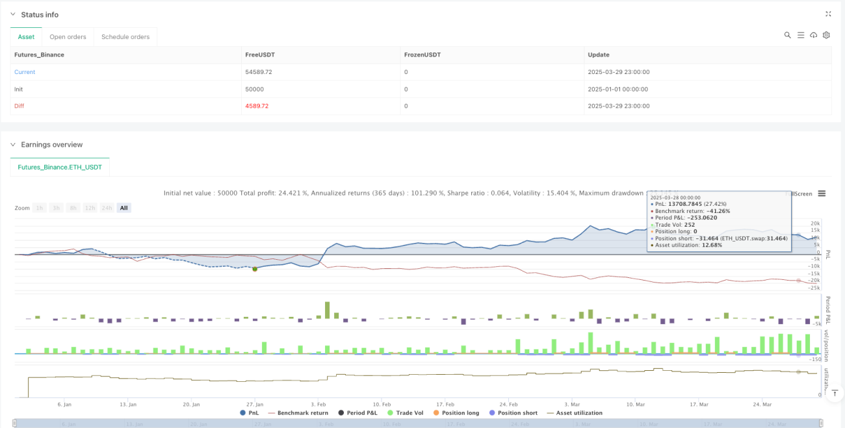Choose the 24h zoom option
Screen dimensions: 845x428
pos(107,208)
